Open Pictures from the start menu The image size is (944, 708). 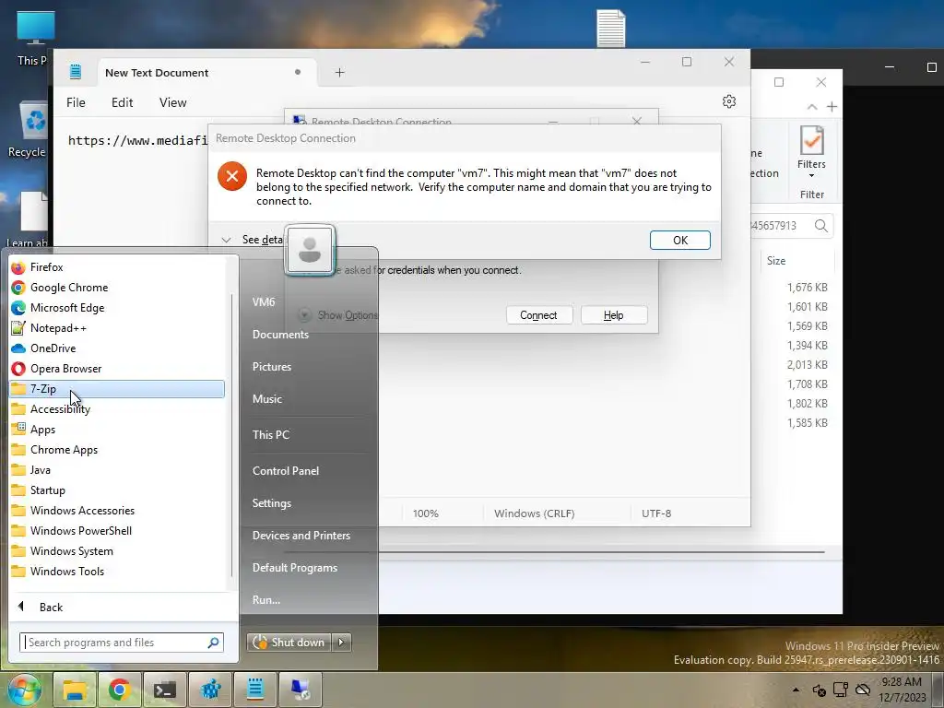(x=272, y=367)
